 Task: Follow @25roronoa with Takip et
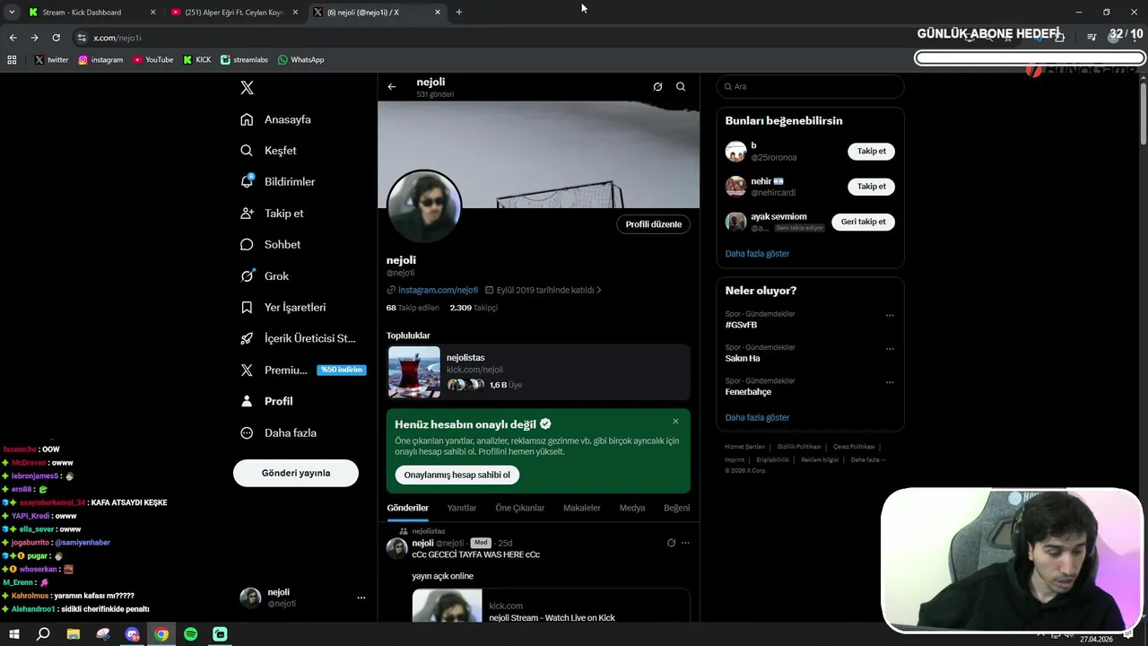(x=871, y=151)
